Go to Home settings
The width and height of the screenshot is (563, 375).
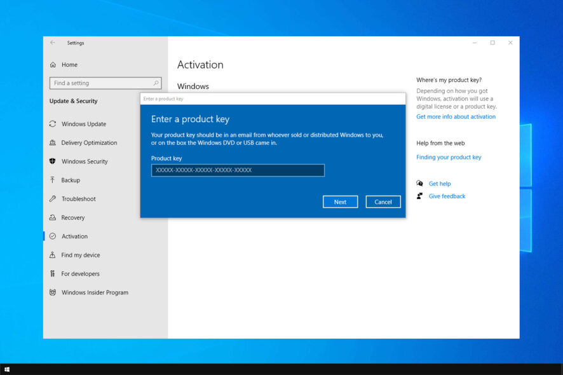click(x=69, y=65)
